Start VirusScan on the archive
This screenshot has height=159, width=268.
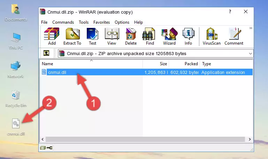212,36
